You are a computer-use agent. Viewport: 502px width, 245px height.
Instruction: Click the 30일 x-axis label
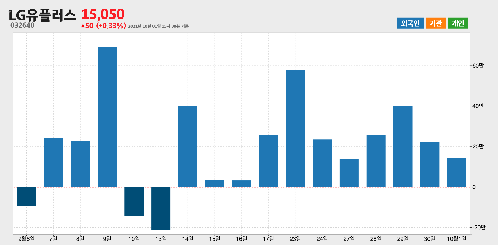[430, 239]
